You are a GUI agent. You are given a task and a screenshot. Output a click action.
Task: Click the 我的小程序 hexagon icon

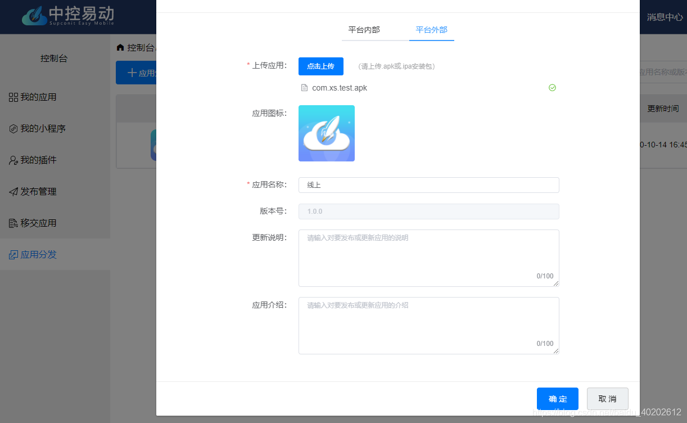13,129
